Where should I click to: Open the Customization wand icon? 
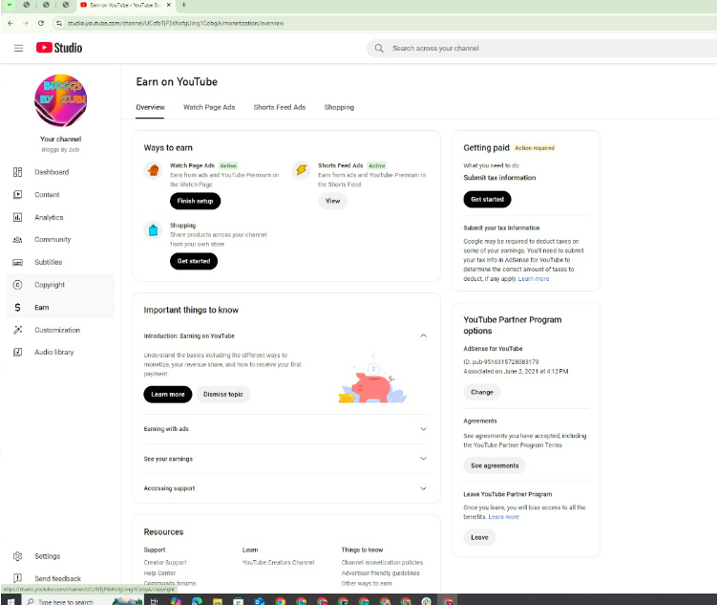coord(17,330)
